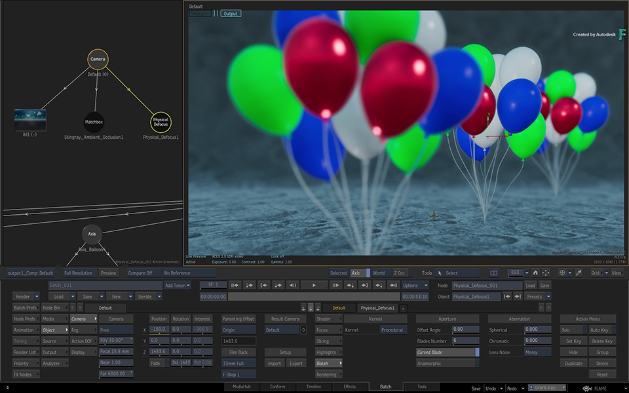Click the Set Key button
Image resolution: width=629 pixels, height=393 pixels.
tap(574, 341)
